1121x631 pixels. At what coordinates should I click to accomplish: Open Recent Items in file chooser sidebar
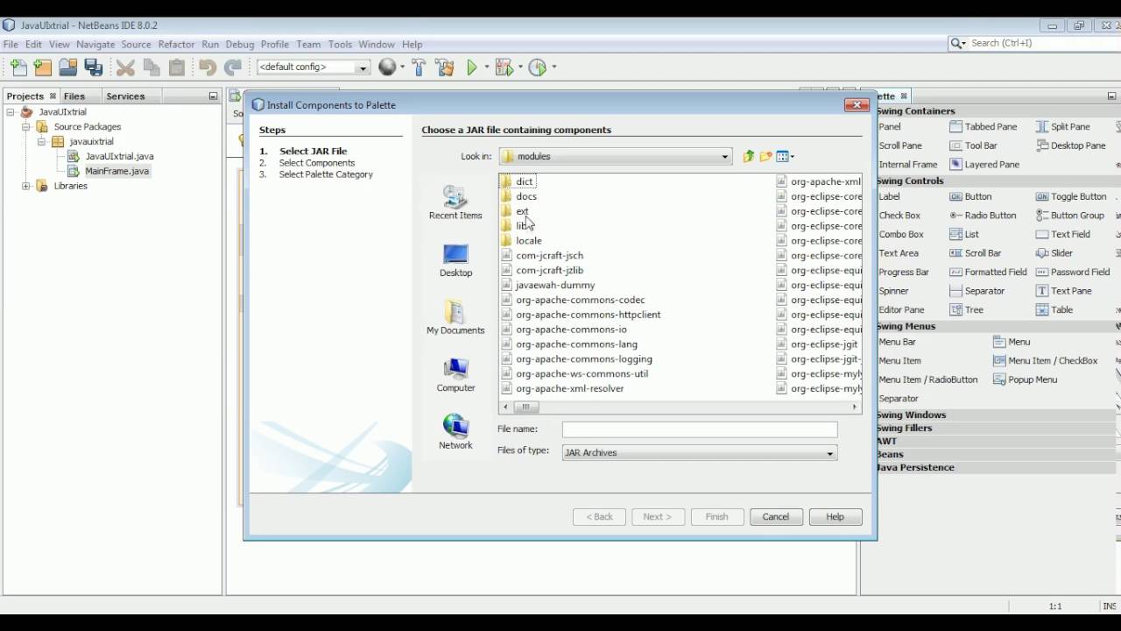tap(455, 202)
